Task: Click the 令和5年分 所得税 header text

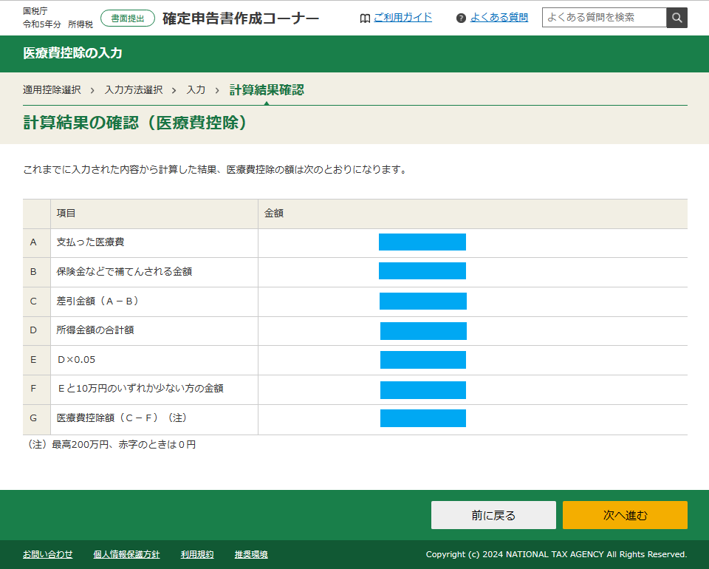Action: (58, 24)
